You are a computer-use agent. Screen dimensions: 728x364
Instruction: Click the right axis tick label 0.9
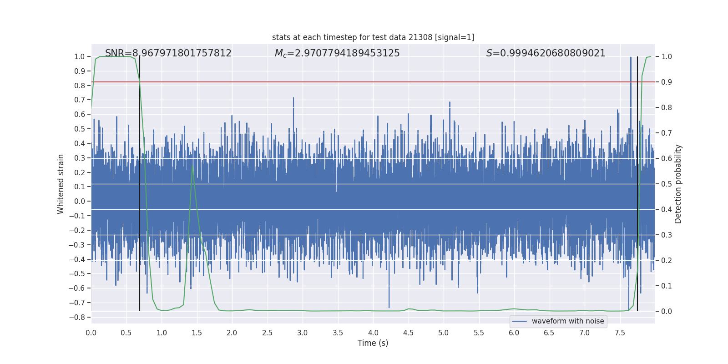coord(667,82)
